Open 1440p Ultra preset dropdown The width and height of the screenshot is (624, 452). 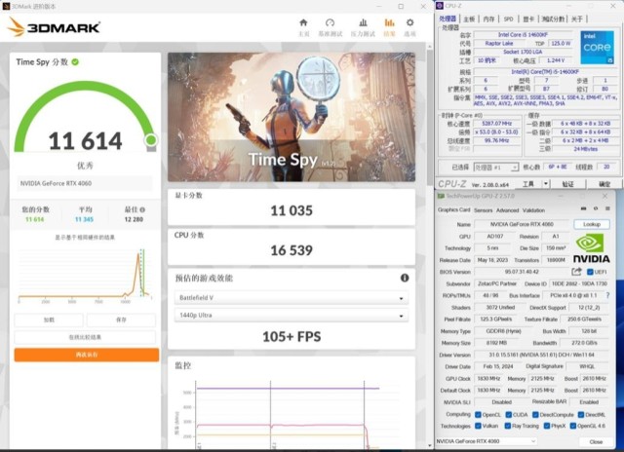point(292,316)
